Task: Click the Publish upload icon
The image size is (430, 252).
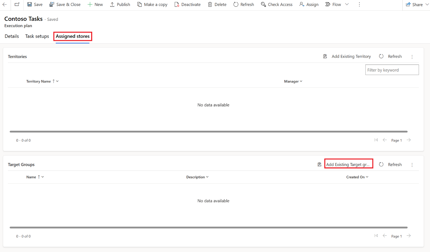Action: pyautogui.click(x=112, y=4)
